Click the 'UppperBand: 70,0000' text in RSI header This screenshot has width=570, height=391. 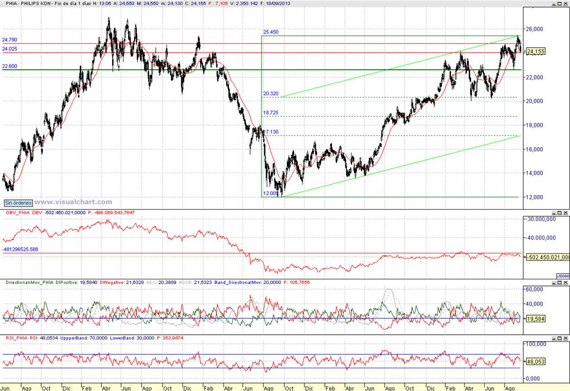[84, 338]
